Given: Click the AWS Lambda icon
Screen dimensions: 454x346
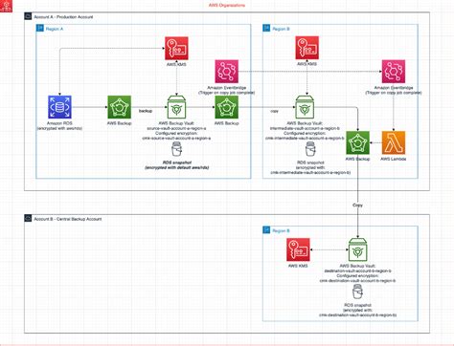Looking at the screenshot, I should (x=394, y=142).
